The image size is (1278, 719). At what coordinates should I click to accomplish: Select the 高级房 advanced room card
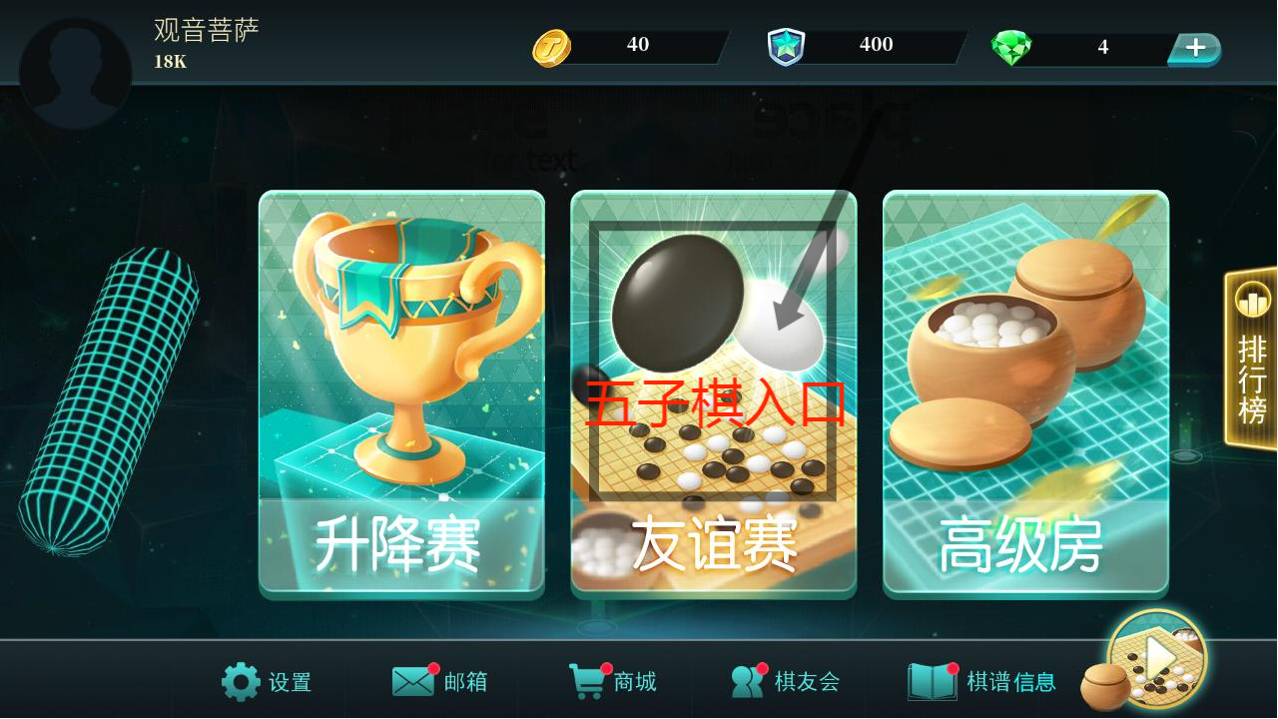(x=1025, y=391)
